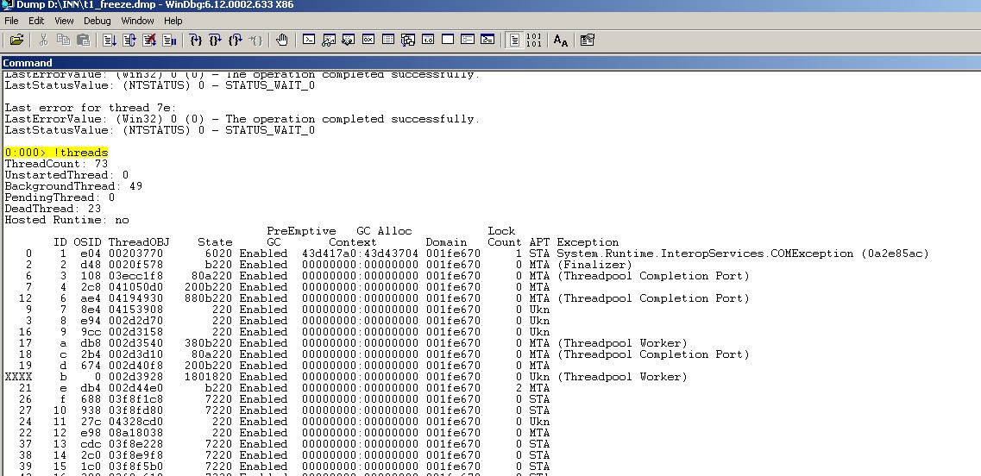Click the 'Exception' column header

(x=588, y=242)
